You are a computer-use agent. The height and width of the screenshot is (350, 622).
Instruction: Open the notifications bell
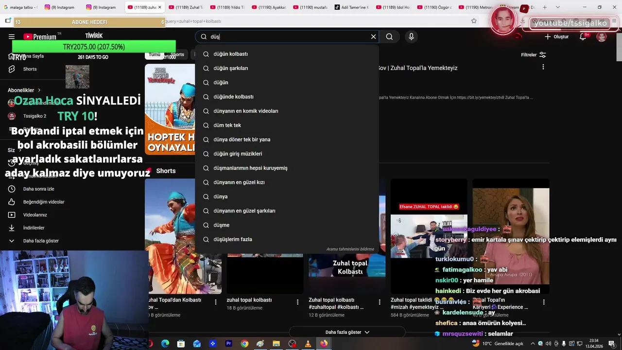coord(583,36)
